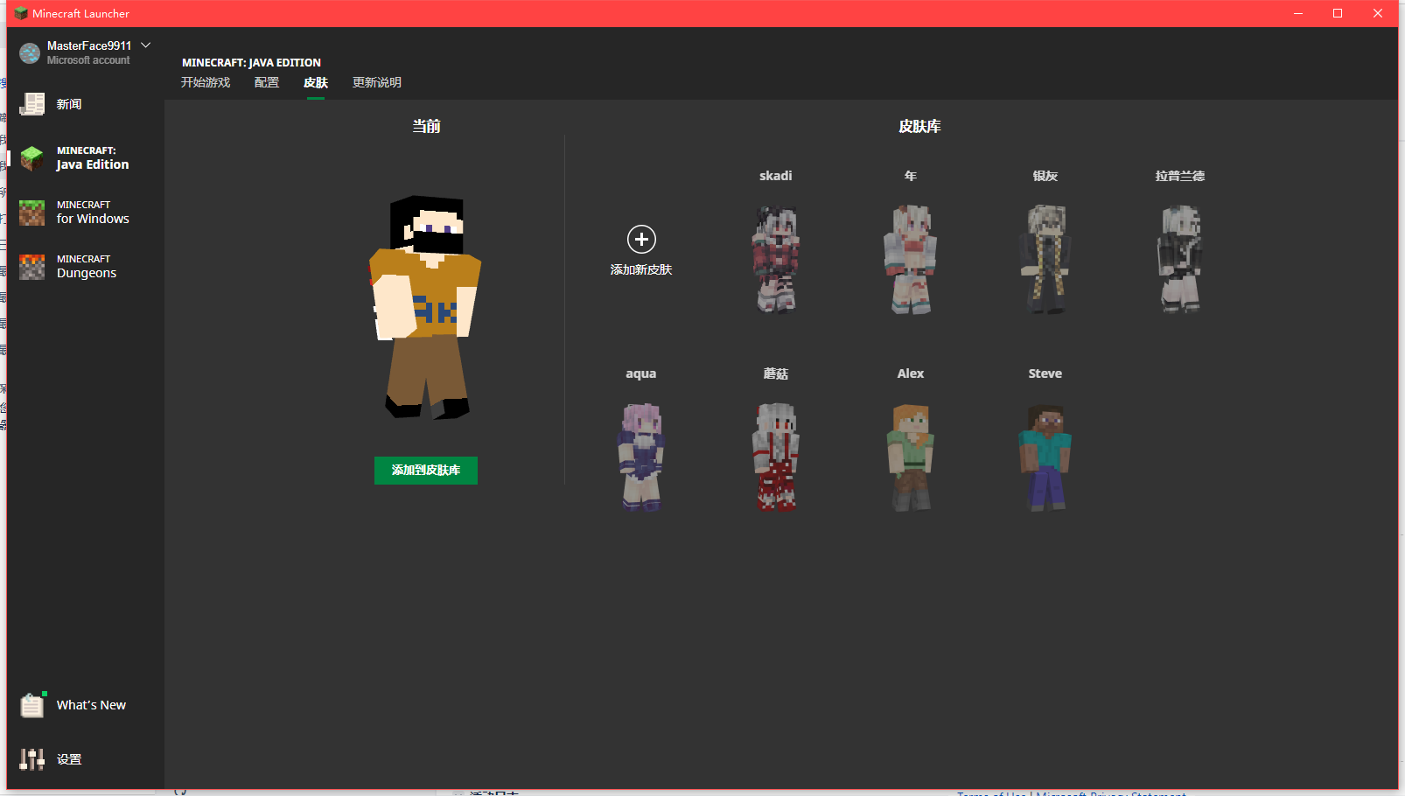
Task: Select the 蘑菇 skin thumbnail
Action: (x=776, y=457)
